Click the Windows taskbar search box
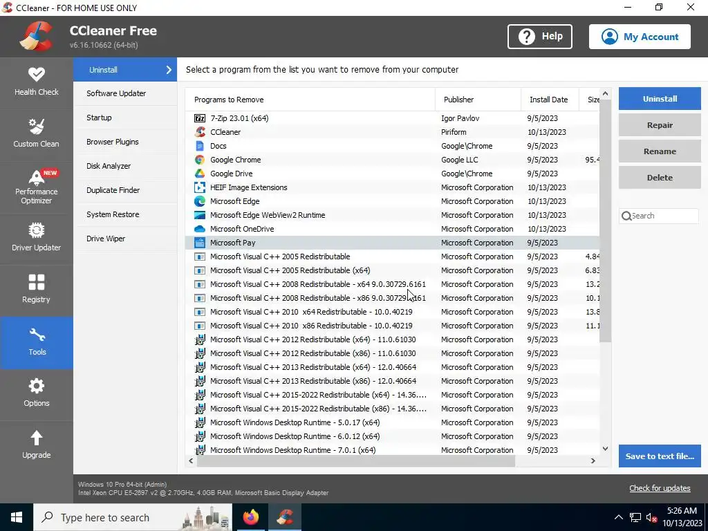 click(x=133, y=517)
